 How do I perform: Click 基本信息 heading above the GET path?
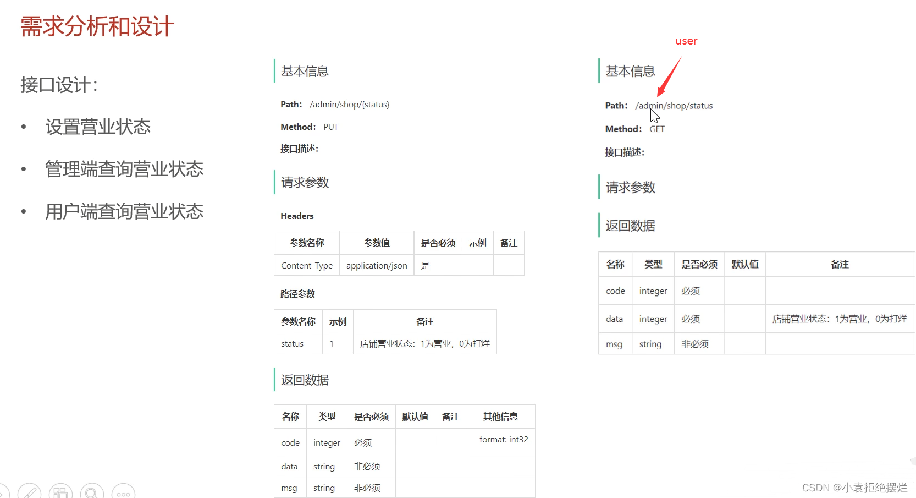coord(630,71)
